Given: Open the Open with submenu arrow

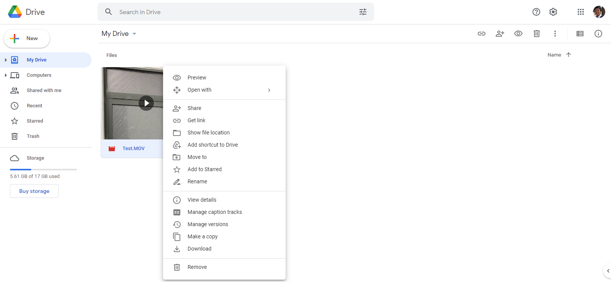Looking at the screenshot, I should (269, 90).
